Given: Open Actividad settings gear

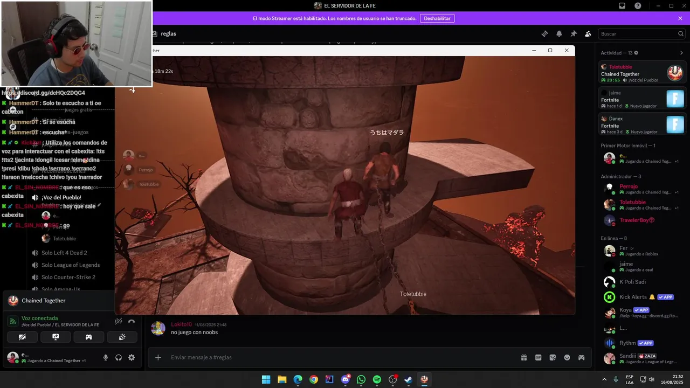Looking at the screenshot, I should coord(636,53).
